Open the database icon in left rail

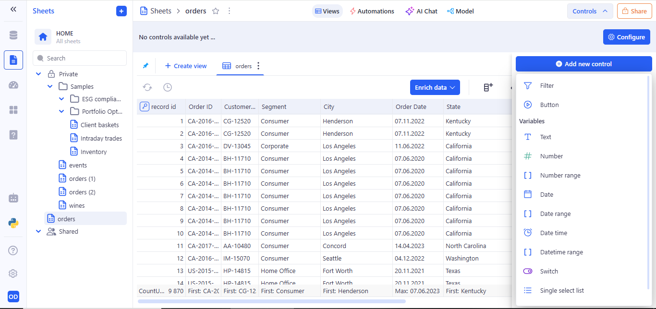pos(13,35)
